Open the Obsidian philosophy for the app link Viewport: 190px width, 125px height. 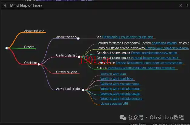127,37
